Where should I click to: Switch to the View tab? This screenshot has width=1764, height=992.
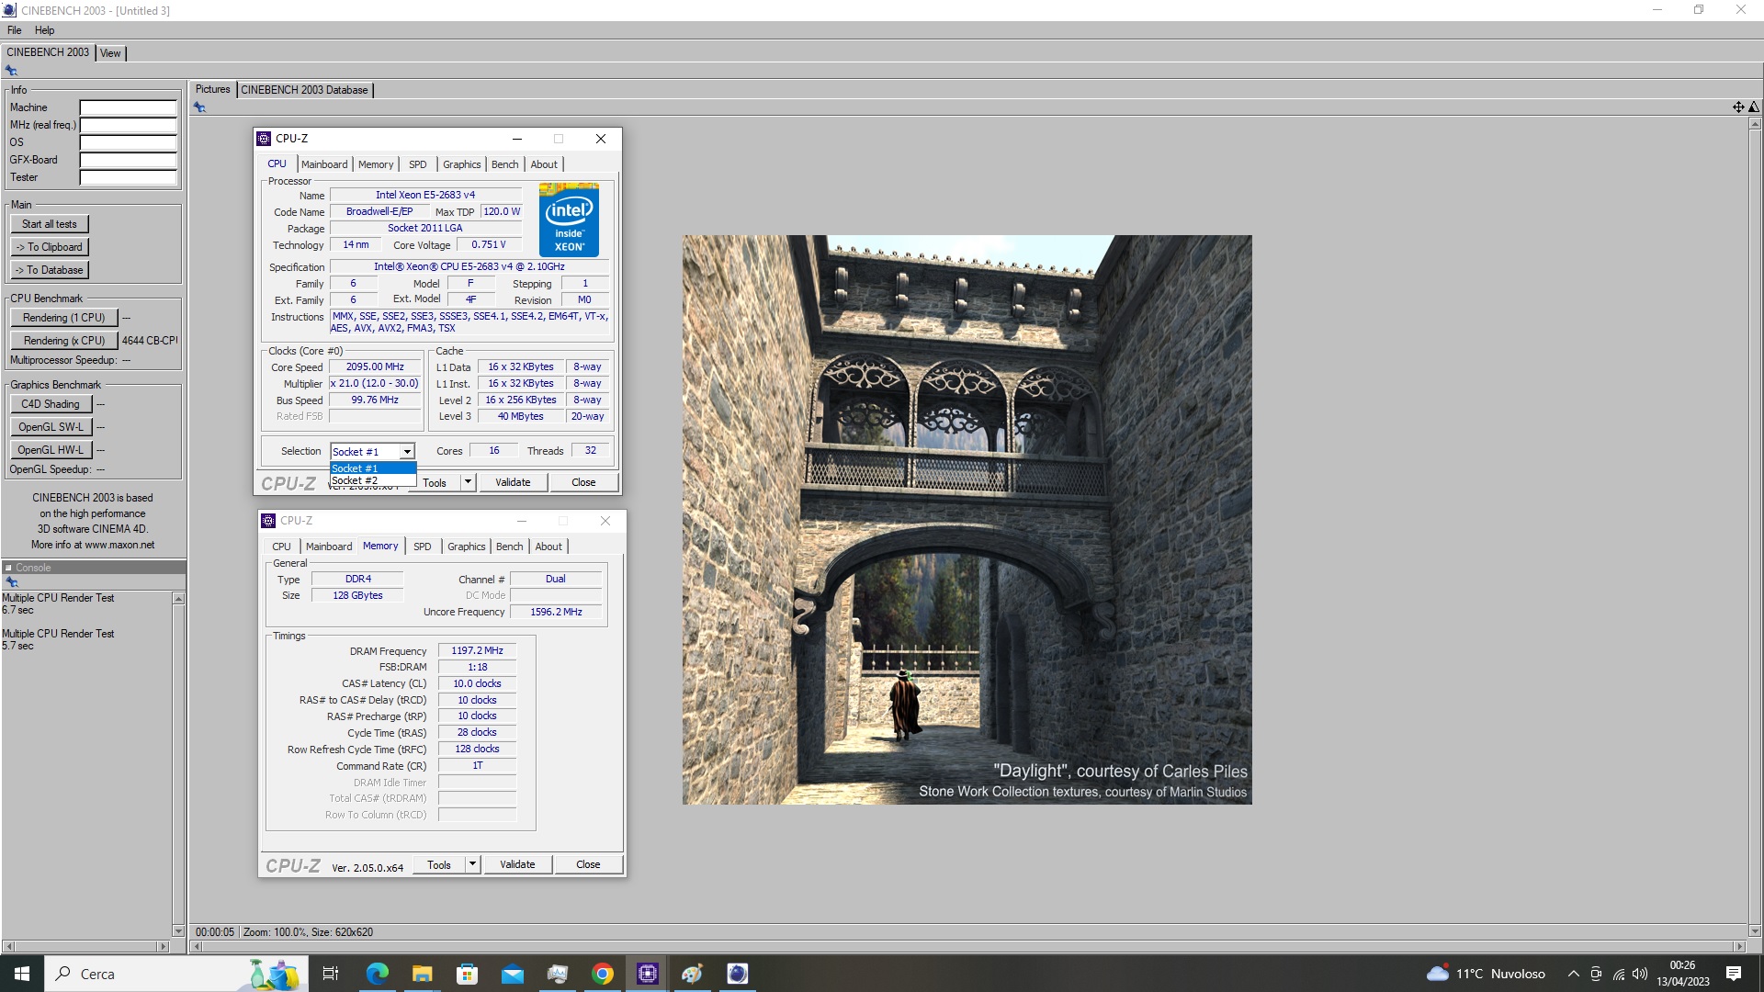click(x=110, y=53)
